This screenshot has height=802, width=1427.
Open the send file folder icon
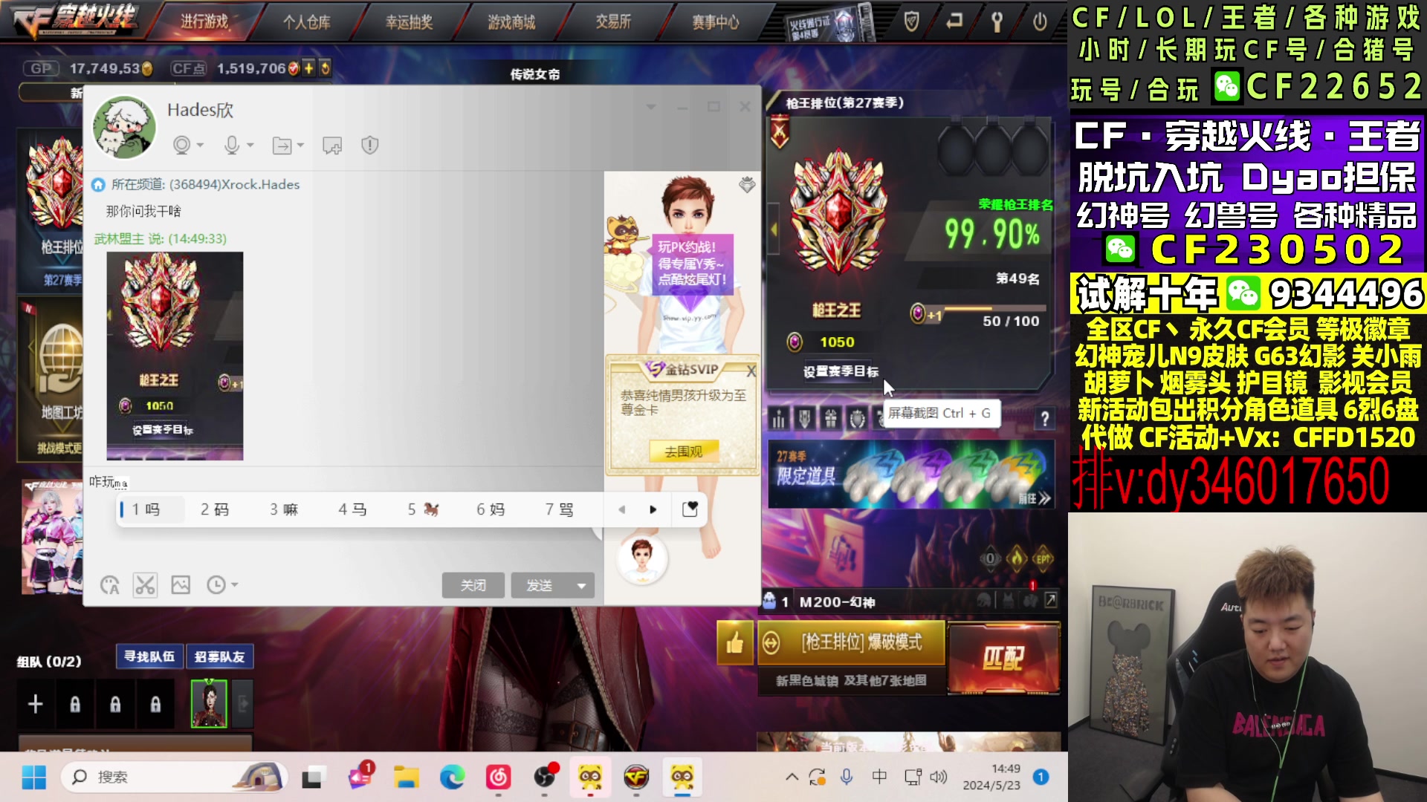coord(282,146)
